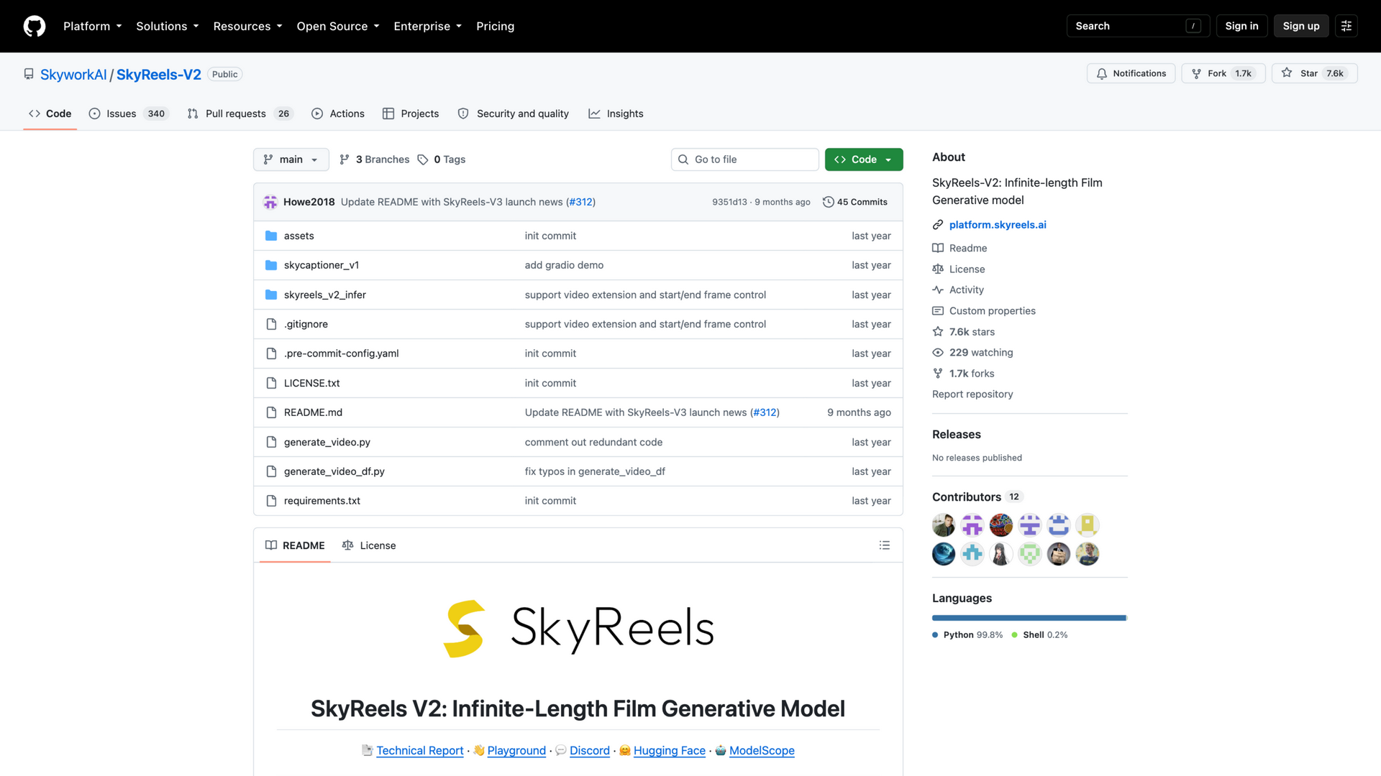Screen dimensions: 1381x776
Task: Star the SkyReels-V2 repository
Action: (1314, 73)
